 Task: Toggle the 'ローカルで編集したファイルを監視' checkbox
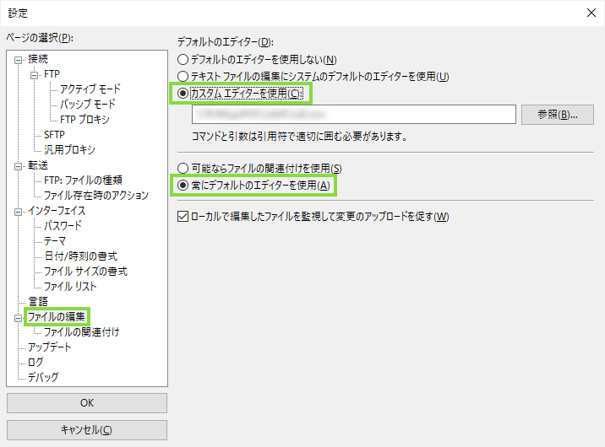tap(183, 217)
